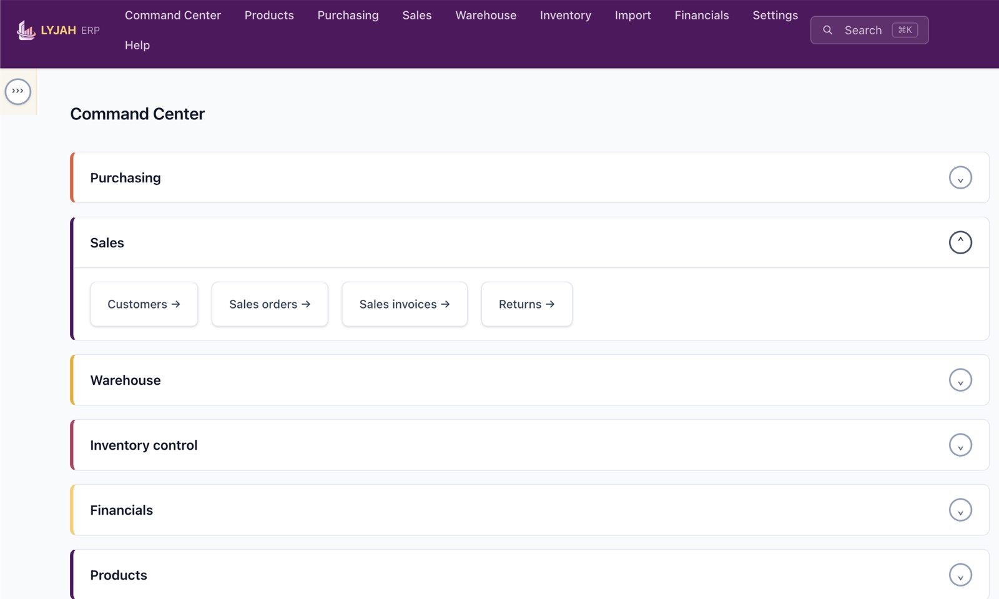Go to Sales invoices
The height and width of the screenshot is (599, 999).
tap(405, 304)
